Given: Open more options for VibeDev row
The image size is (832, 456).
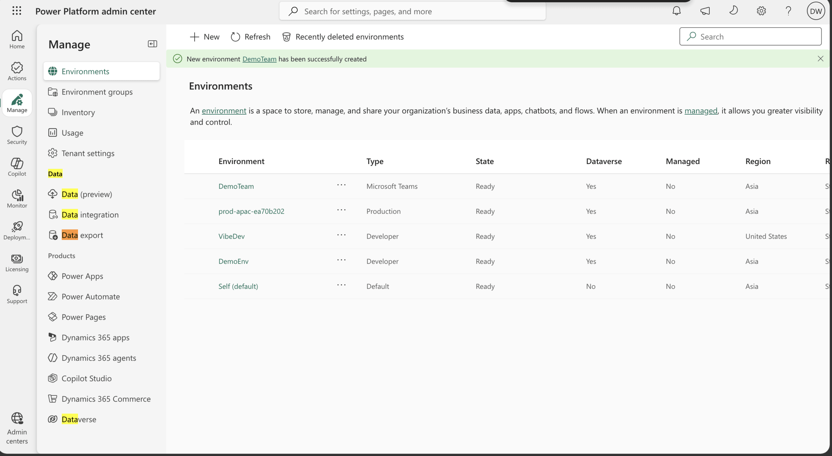Looking at the screenshot, I should 341,235.
